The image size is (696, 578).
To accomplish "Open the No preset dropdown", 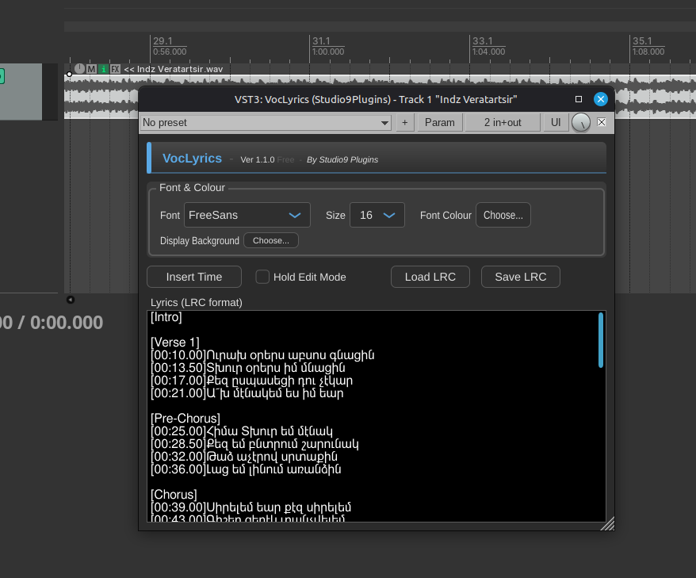I will 266,123.
